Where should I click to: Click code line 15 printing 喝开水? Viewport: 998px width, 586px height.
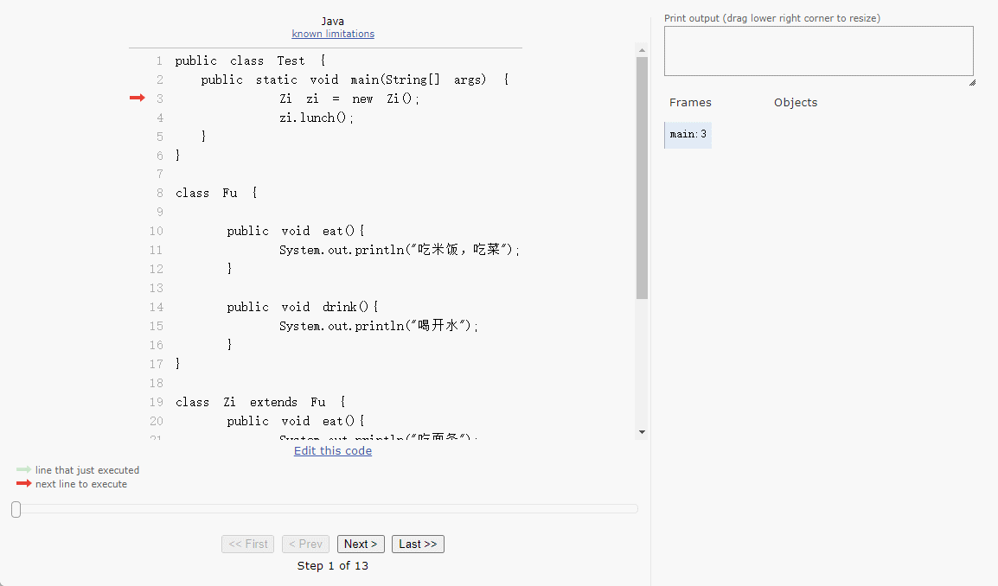click(x=378, y=326)
